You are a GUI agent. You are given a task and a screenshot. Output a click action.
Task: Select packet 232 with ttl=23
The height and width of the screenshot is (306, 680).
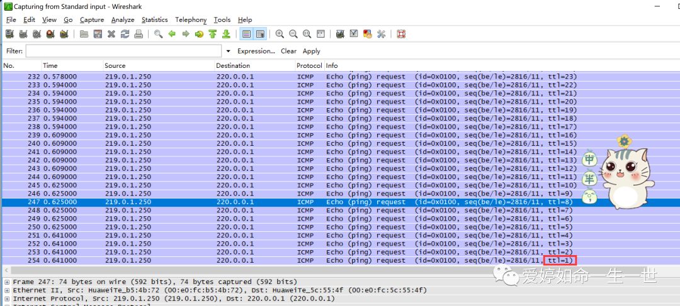point(340,77)
